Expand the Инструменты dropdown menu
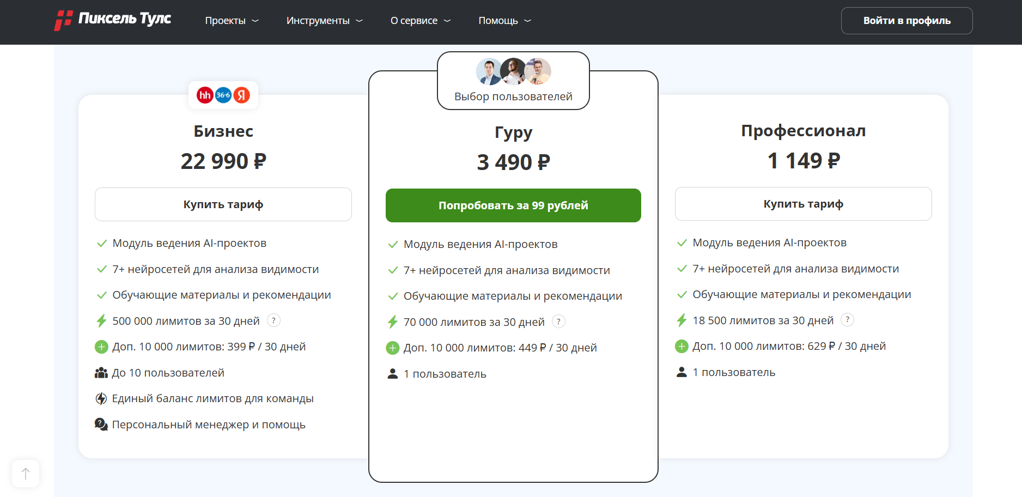This screenshot has width=1022, height=497. (x=324, y=21)
